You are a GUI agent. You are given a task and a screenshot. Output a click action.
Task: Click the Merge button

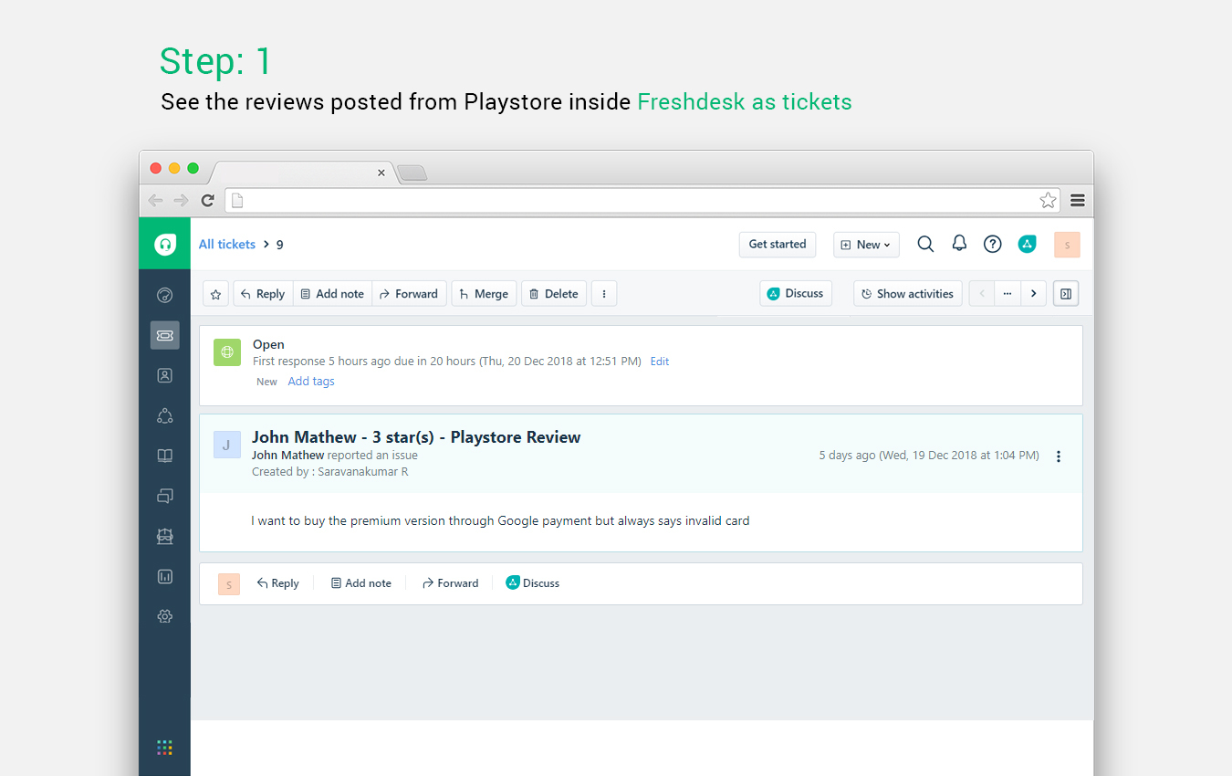point(484,293)
